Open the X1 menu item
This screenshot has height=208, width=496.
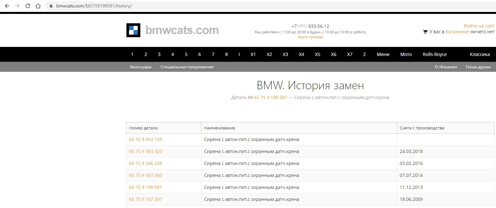(x=253, y=54)
